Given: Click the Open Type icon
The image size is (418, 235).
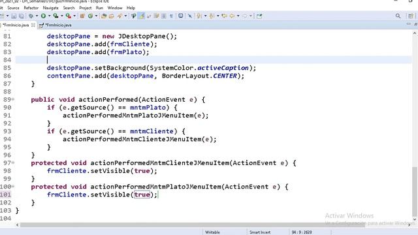Looking at the screenshot, I should point(104,16).
